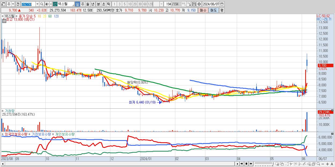Open the stock code history dropdown arrow
This screenshot has height=167, width=335.
coord(37,4)
